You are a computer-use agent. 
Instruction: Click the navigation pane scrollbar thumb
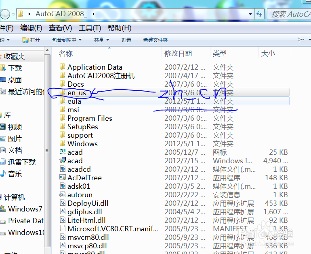click(47, 150)
